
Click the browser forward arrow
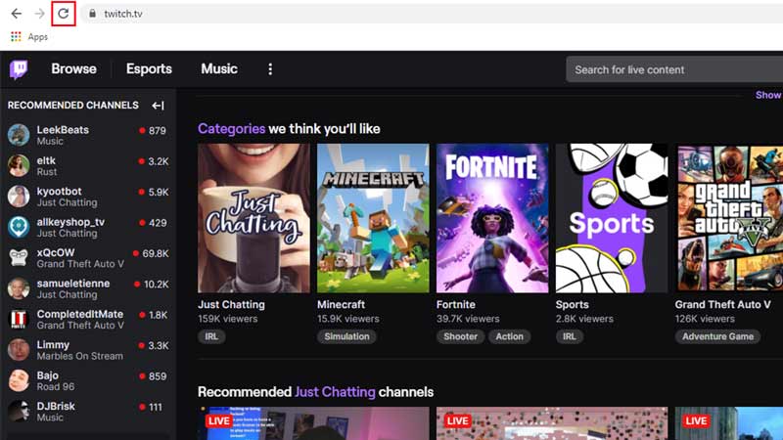[39, 14]
